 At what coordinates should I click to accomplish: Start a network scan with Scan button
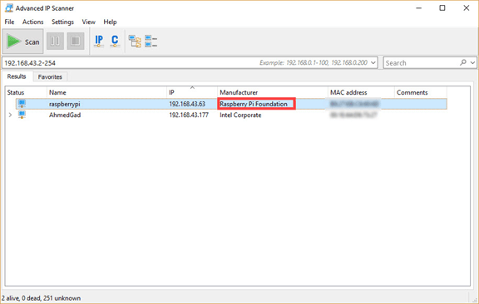point(23,42)
